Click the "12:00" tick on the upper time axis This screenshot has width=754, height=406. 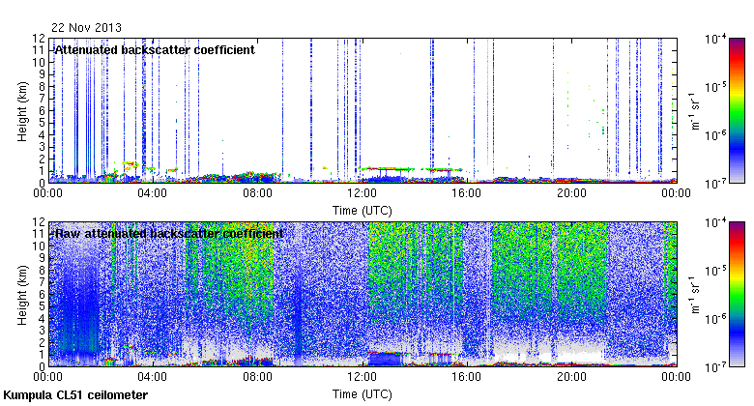pos(362,193)
